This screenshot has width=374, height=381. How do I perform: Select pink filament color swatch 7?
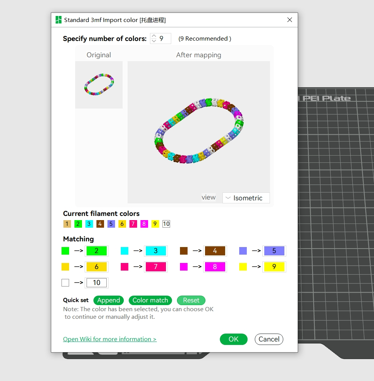pyautogui.click(x=133, y=224)
